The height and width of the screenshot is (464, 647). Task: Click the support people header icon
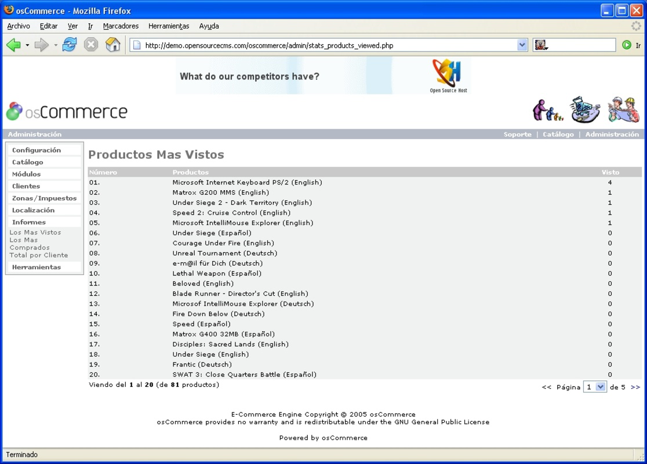pos(547,110)
